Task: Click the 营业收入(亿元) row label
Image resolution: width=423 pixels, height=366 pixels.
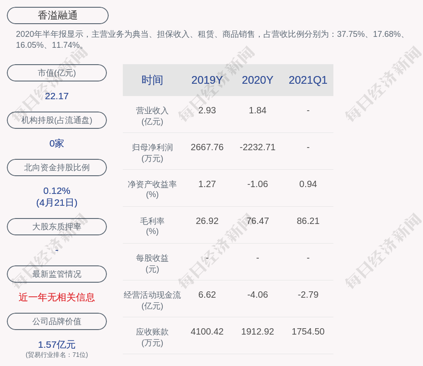Action: pos(152,116)
